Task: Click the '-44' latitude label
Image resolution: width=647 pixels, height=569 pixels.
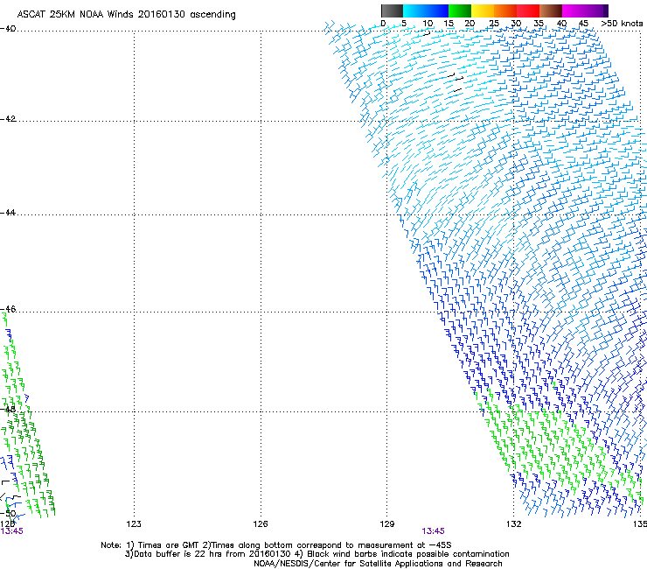Action: point(8,213)
